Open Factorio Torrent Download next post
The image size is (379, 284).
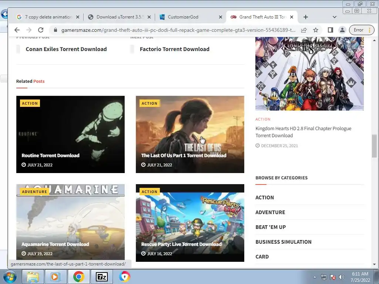click(175, 49)
